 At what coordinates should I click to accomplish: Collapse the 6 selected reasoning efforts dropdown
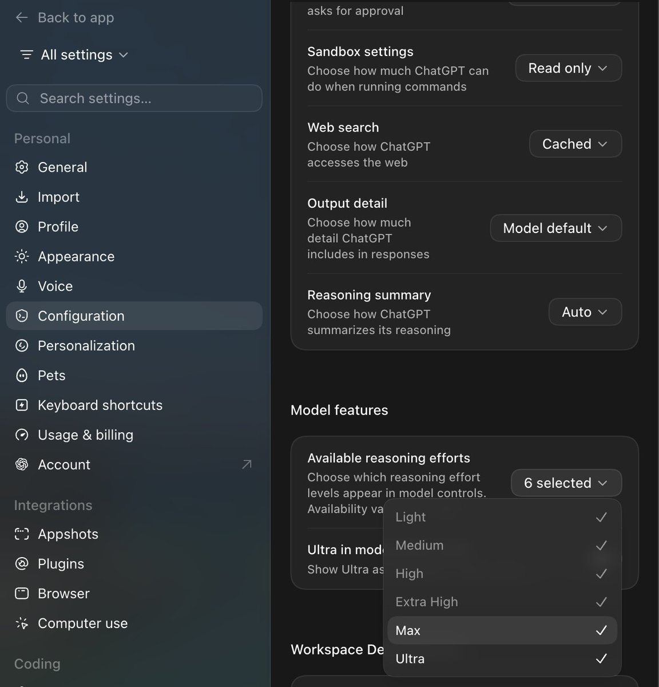566,483
